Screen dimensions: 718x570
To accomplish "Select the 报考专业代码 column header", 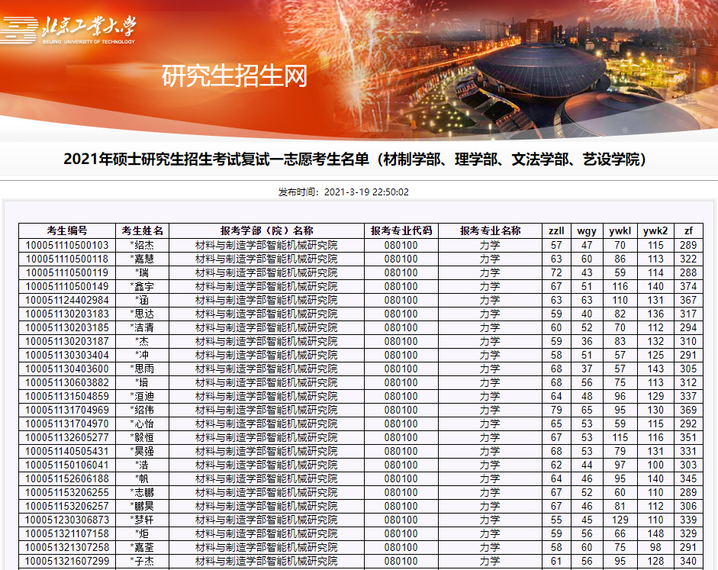I will [401, 230].
